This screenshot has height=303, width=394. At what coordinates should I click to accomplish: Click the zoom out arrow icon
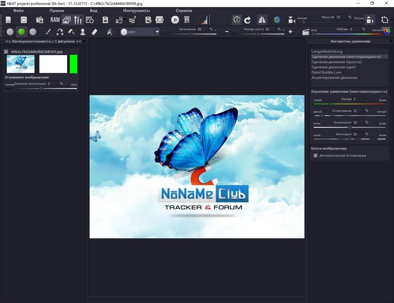[x=291, y=20]
